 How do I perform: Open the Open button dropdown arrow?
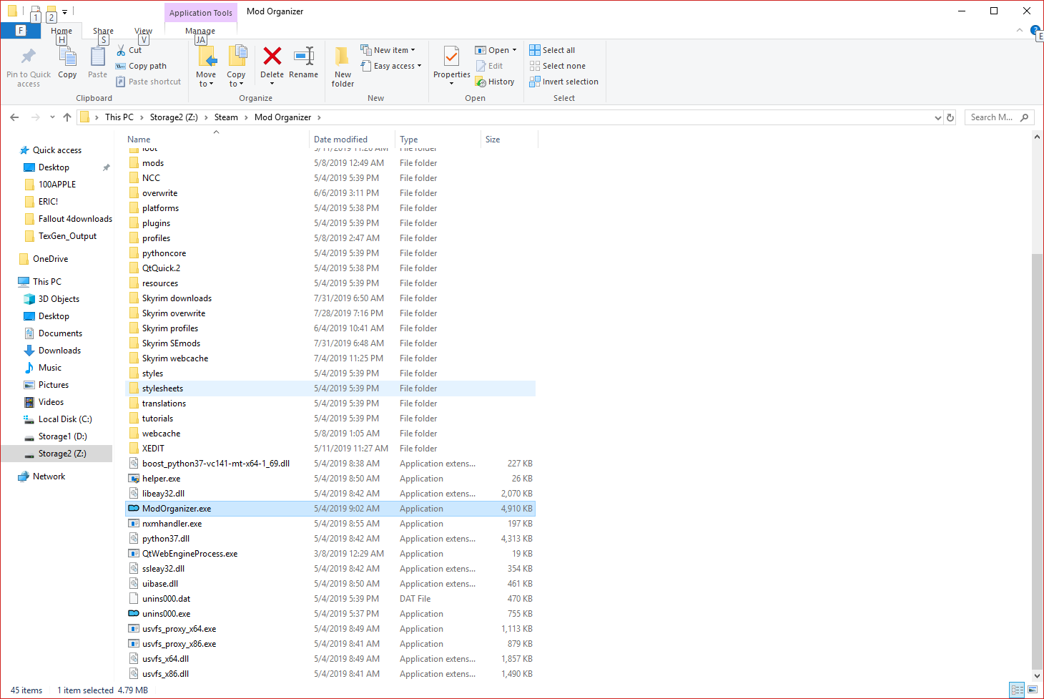coord(514,50)
